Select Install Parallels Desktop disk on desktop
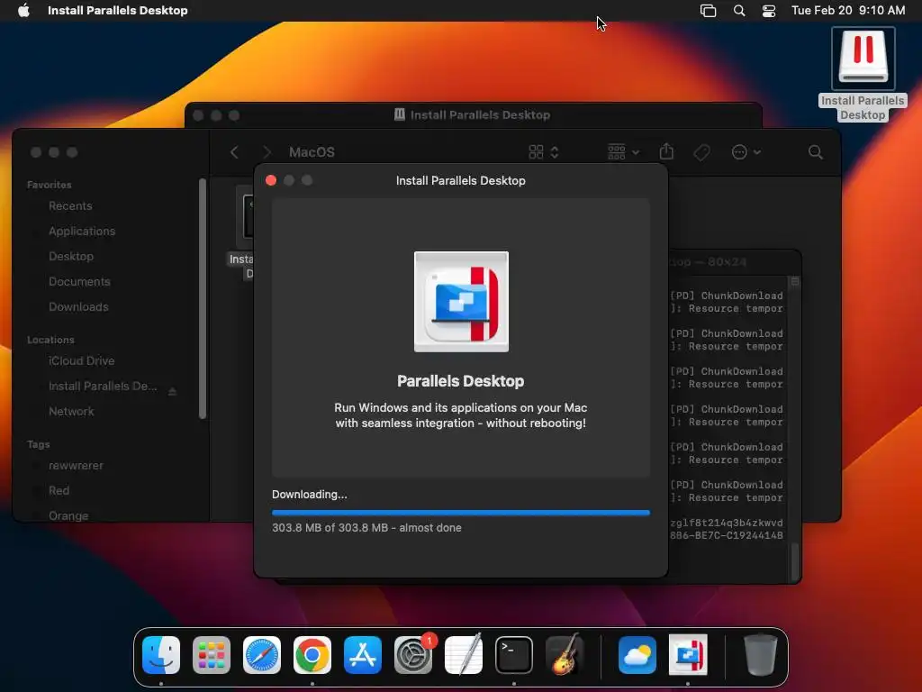This screenshot has height=692, width=922. coord(863,75)
